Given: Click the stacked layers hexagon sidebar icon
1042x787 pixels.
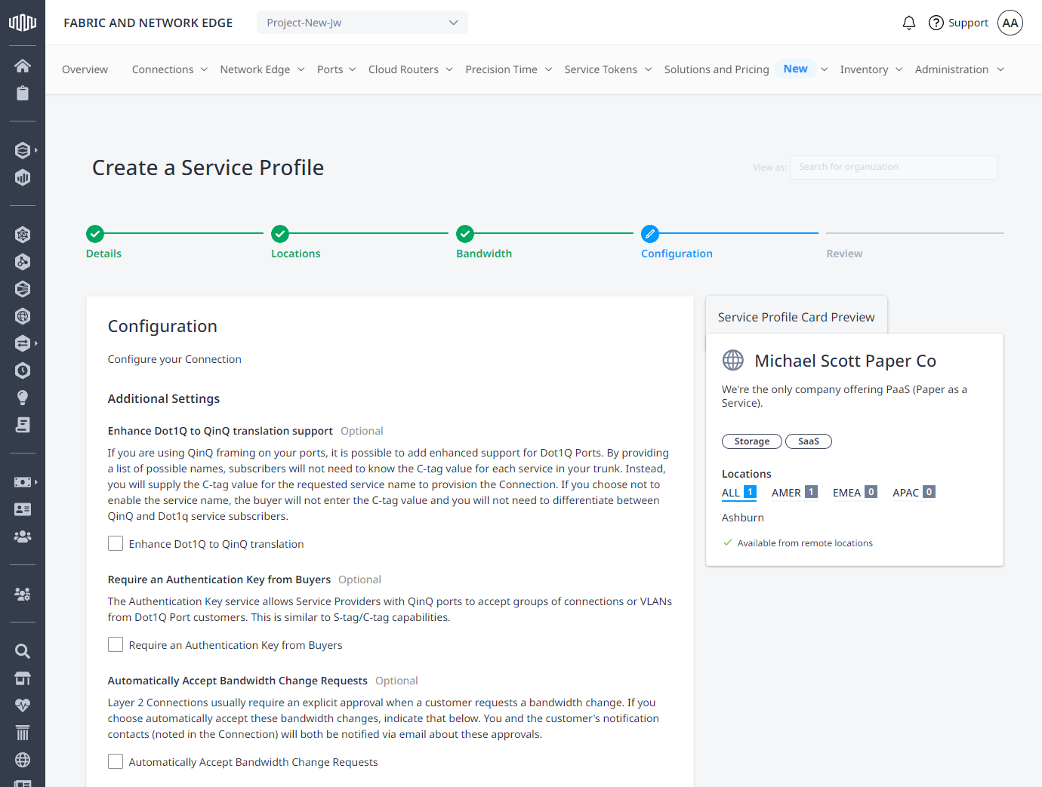Looking at the screenshot, I should pos(23,150).
